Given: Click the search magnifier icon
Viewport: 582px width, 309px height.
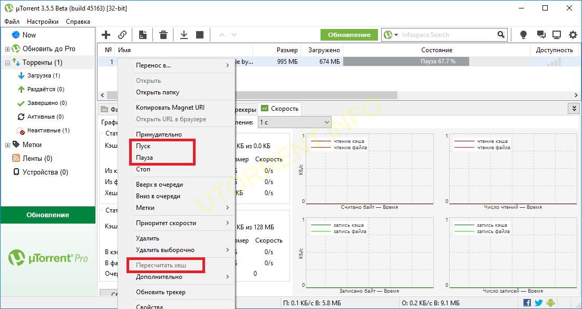Looking at the screenshot, I should [501, 35].
